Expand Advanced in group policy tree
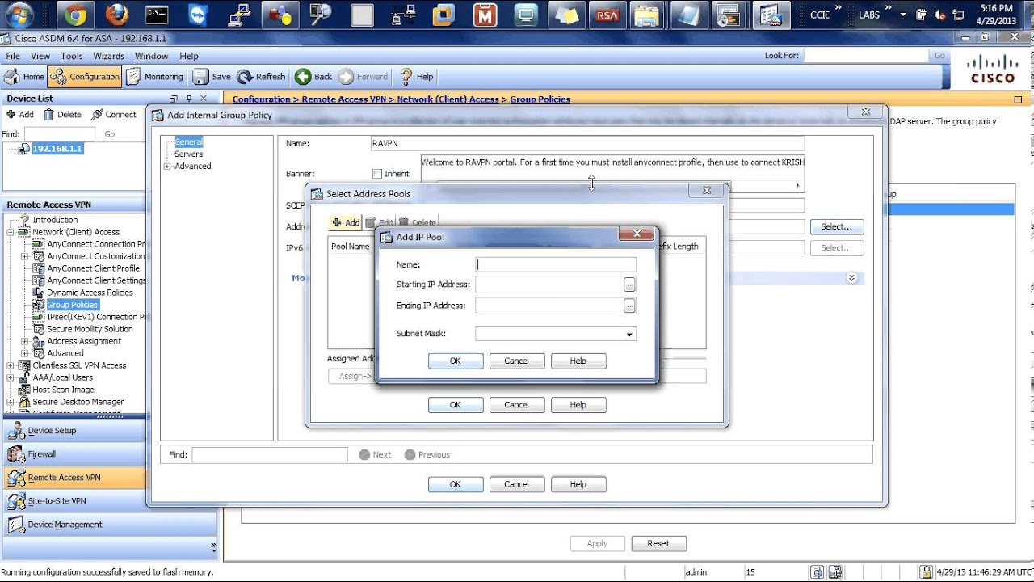Image resolution: width=1034 pixels, height=582 pixels. [167, 167]
